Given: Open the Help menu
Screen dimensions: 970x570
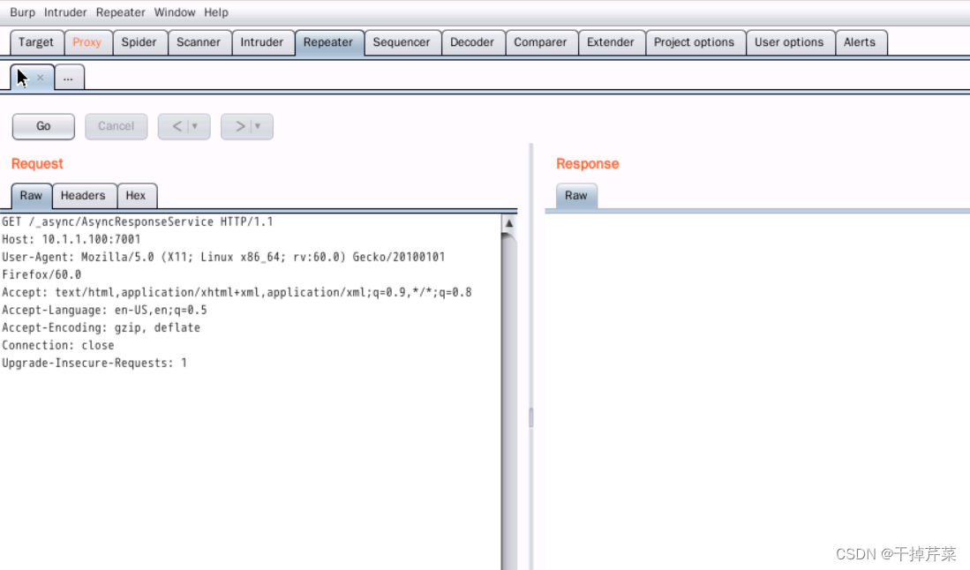Looking at the screenshot, I should 216,12.
